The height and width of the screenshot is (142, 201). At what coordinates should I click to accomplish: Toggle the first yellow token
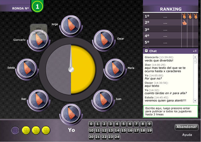[x=25, y=130]
